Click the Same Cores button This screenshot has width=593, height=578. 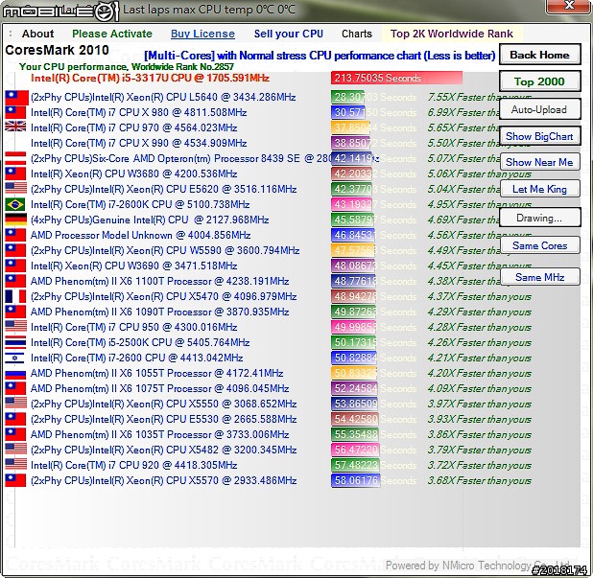tap(539, 245)
